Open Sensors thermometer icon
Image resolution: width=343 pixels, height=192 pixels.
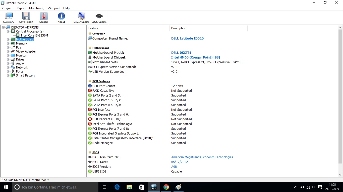(x=44, y=18)
